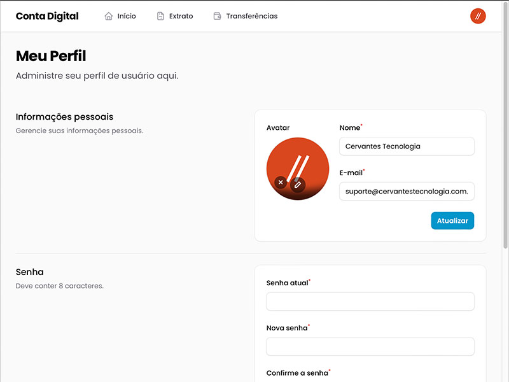Viewport: 509px width, 382px height.
Task: Click the document icon beside Extrato
Action: [160, 16]
